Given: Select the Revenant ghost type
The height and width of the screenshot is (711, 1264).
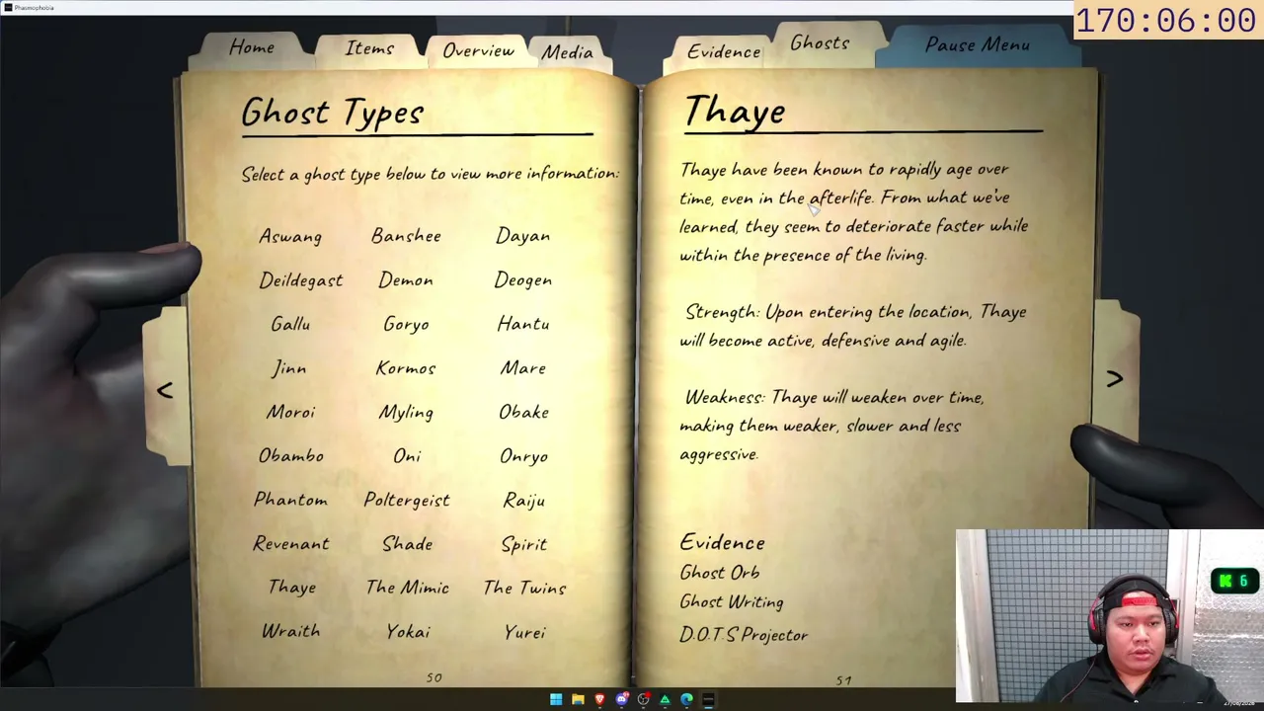Looking at the screenshot, I should [291, 544].
